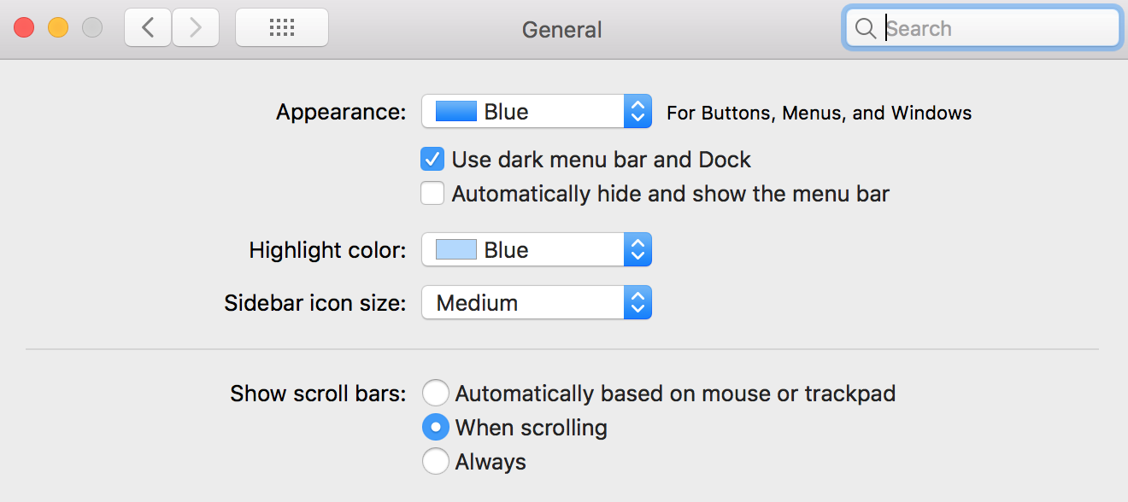Click the General window title

click(562, 29)
